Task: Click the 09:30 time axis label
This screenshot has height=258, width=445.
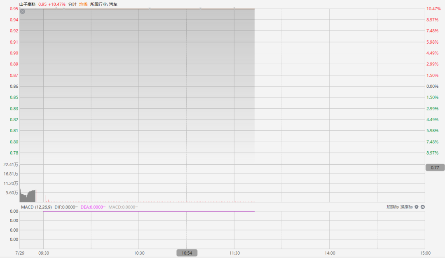Action: click(x=44, y=253)
